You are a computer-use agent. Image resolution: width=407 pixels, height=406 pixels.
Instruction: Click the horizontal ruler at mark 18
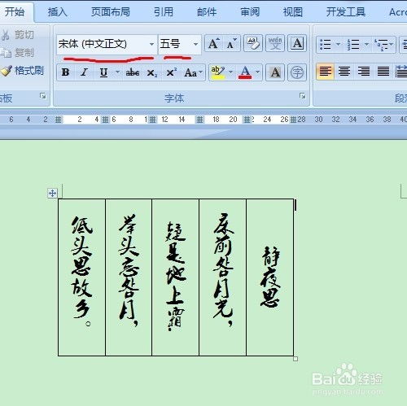coord(216,120)
